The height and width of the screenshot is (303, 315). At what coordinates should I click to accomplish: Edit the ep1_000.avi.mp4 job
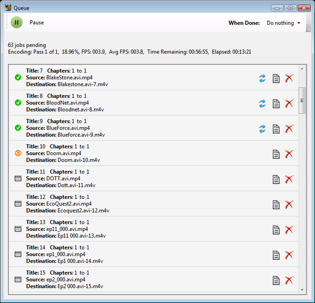[276, 255]
